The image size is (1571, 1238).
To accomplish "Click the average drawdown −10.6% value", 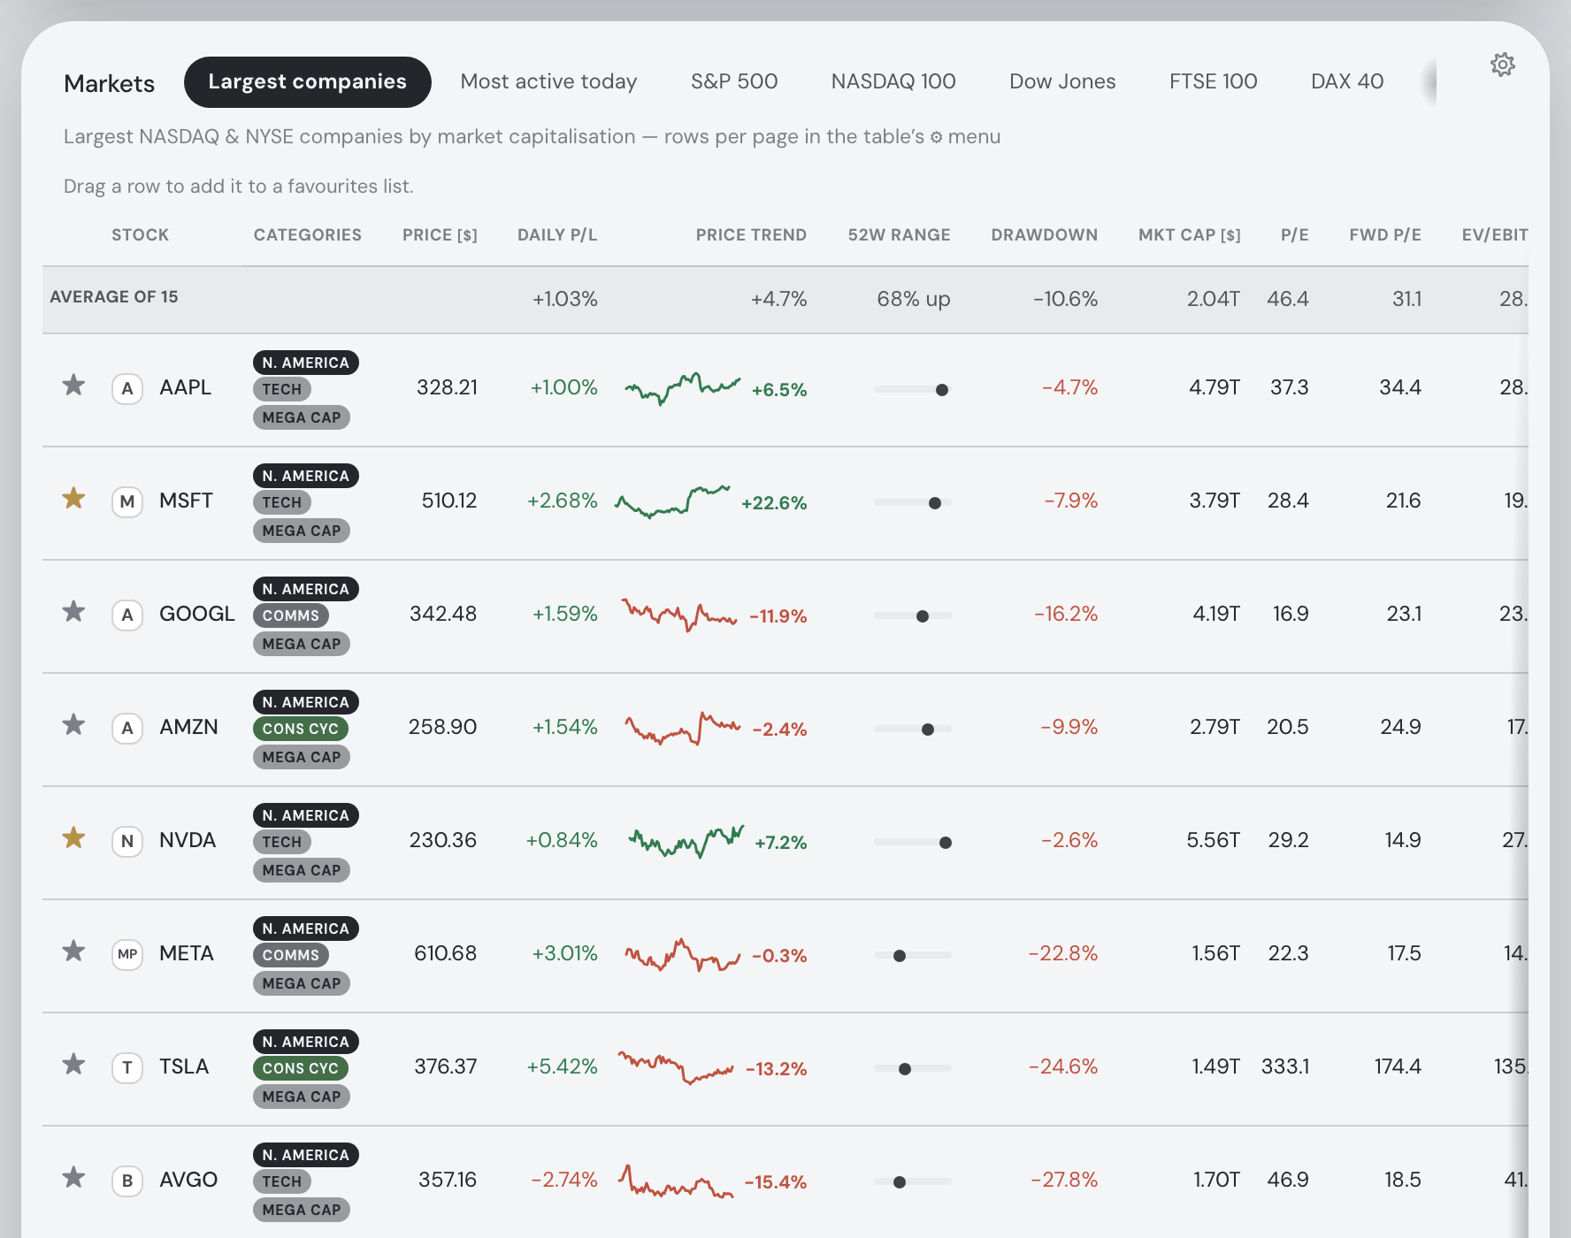I will pos(1065,299).
